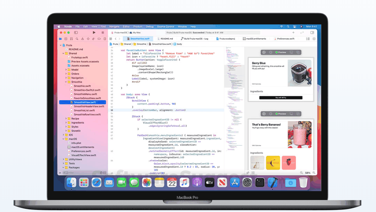Open the Source Control navigator
376x212 pixels.
(66, 39)
